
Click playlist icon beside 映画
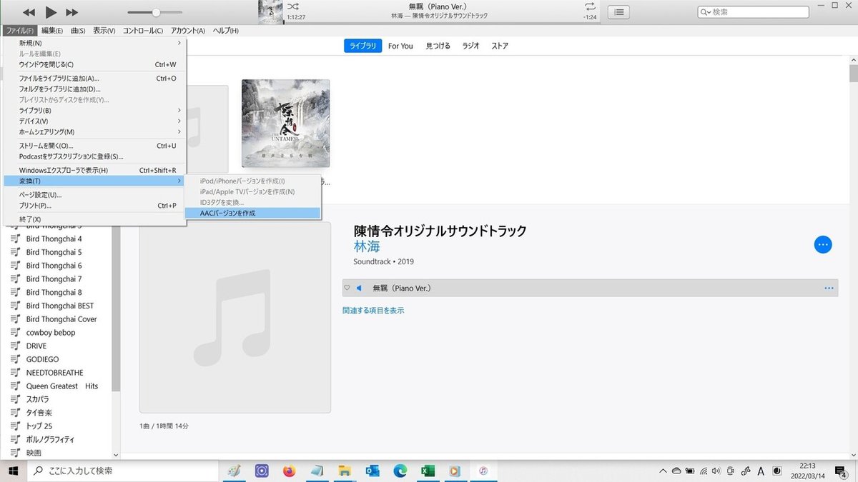coord(15,453)
